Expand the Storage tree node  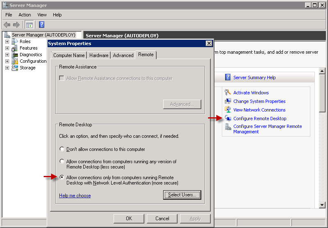point(7,68)
